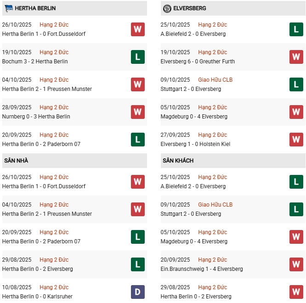306x303 pixels.
Task: Click the L badge for Stuttgart match under Sân Khách
Action: (296, 209)
